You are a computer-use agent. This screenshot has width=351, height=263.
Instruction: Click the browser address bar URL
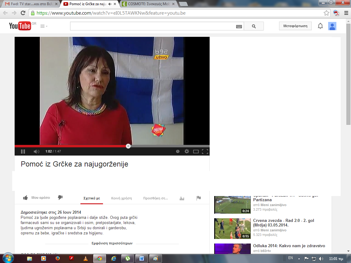(x=111, y=13)
